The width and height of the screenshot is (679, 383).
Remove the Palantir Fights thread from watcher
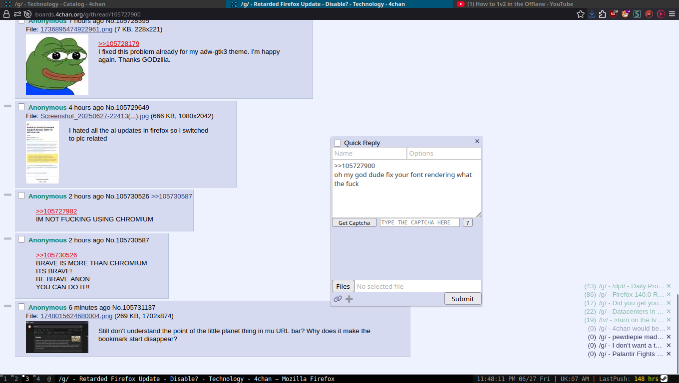click(669, 354)
